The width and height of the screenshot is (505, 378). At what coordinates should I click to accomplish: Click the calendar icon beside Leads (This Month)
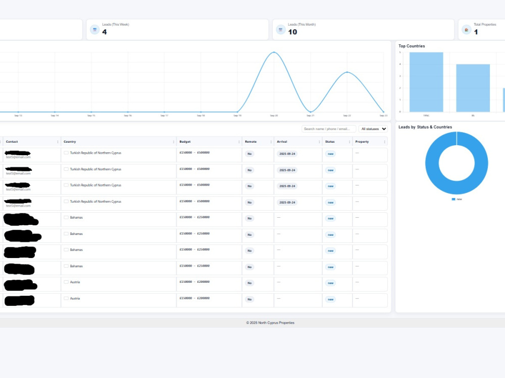click(280, 30)
